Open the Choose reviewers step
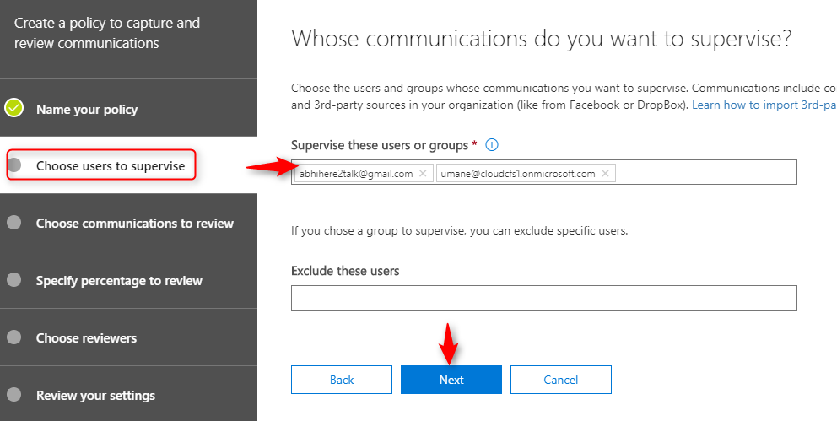The width and height of the screenshot is (837, 421). click(86, 338)
